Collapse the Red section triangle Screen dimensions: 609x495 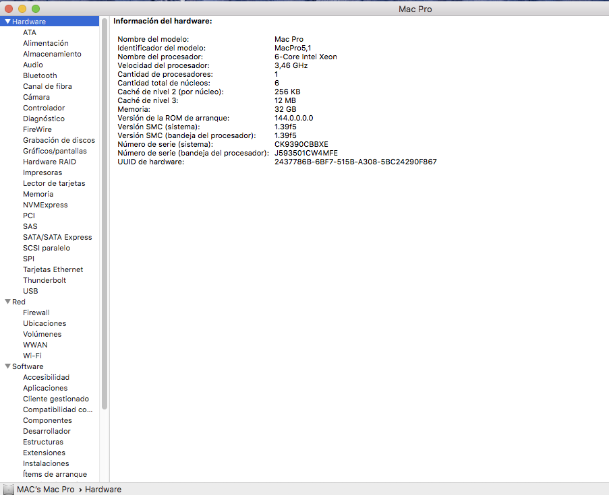tap(7, 302)
